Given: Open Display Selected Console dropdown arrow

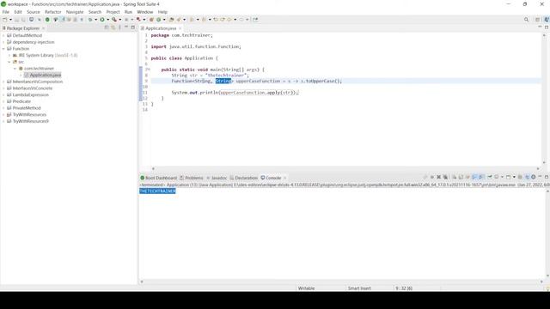Looking at the screenshot, I should click(x=502, y=178).
